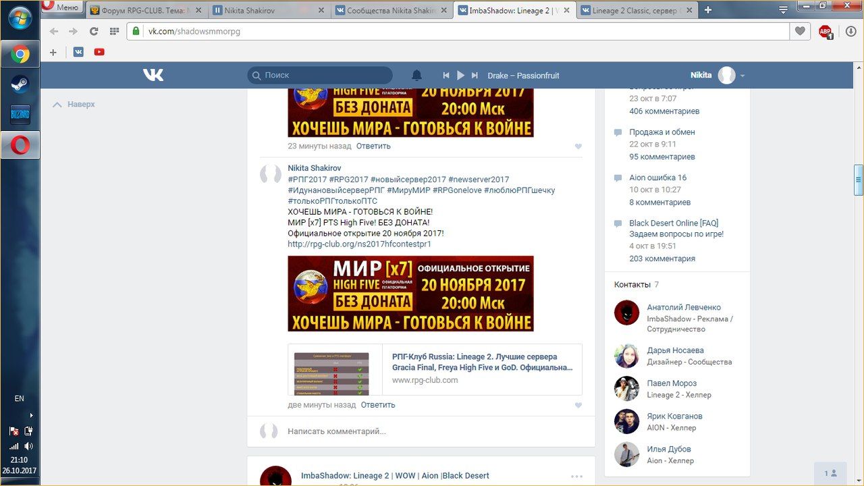Focus the VK search field
This screenshot has width=864, height=486.
tap(320, 75)
